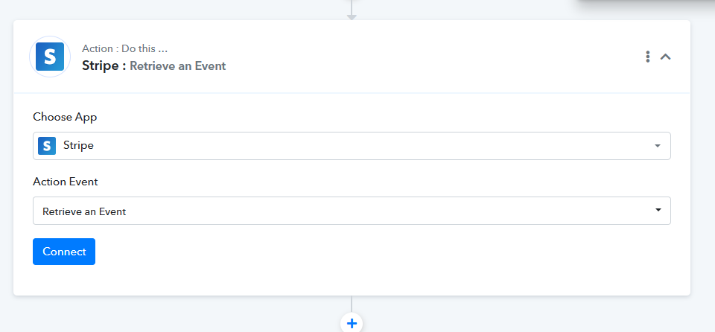Collapse the Stripe action step with the chevron
Viewport: 715px width, 332px height.
coord(666,57)
